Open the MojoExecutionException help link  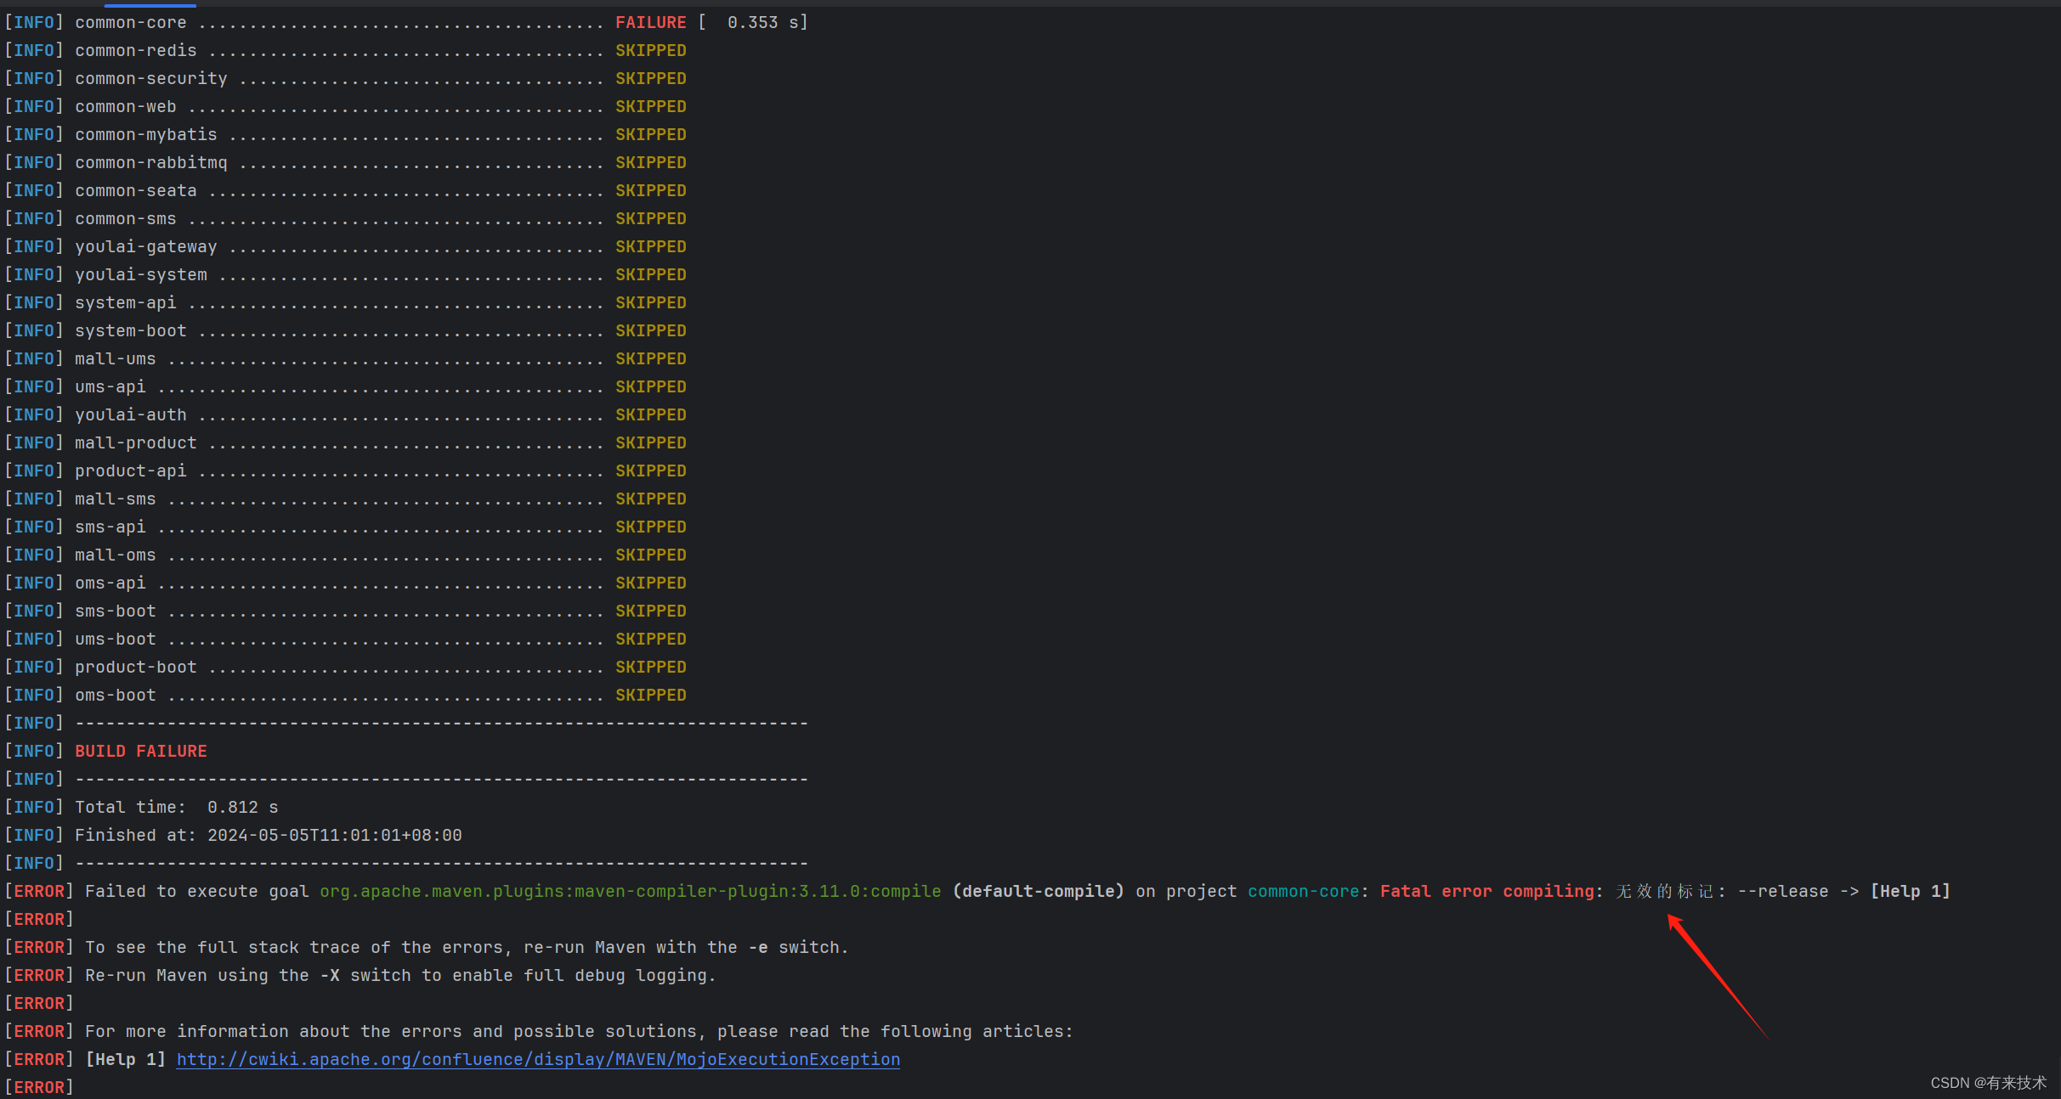pyautogui.click(x=537, y=1059)
